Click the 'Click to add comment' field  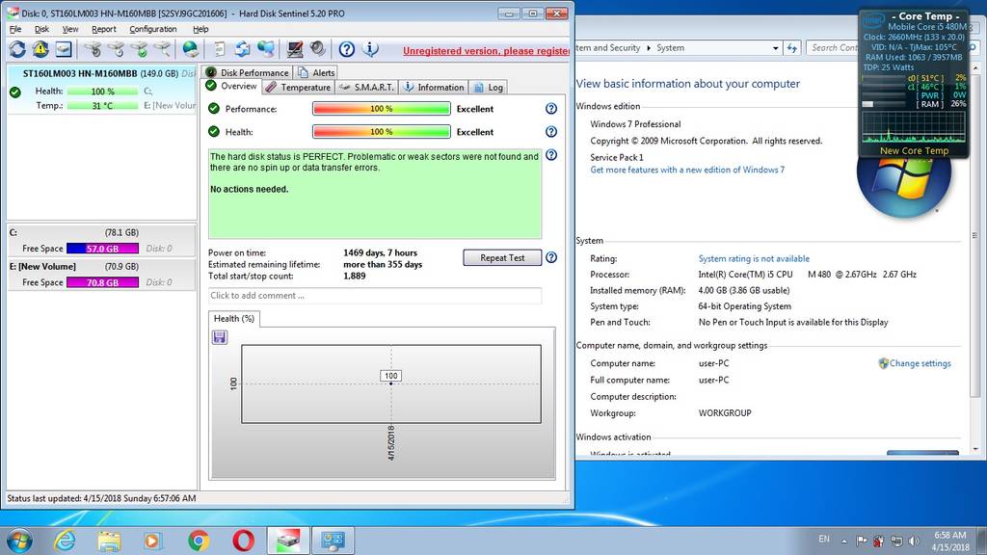(375, 295)
